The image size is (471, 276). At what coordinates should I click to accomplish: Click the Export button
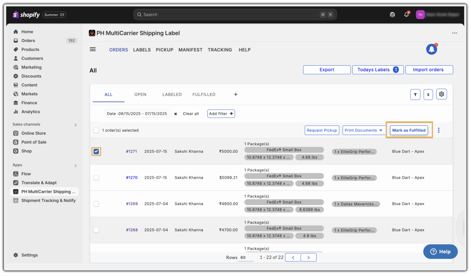[327, 70]
